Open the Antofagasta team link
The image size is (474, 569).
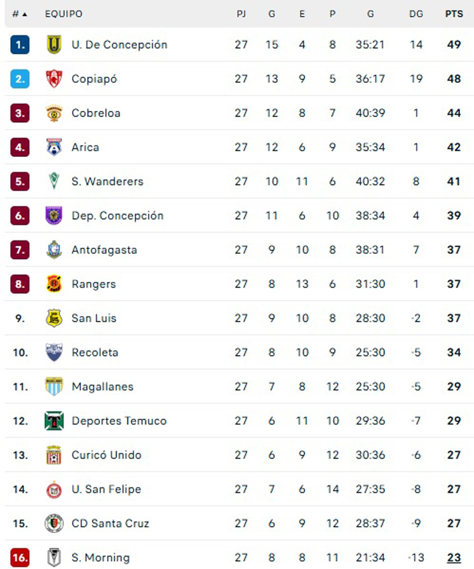[x=104, y=250]
